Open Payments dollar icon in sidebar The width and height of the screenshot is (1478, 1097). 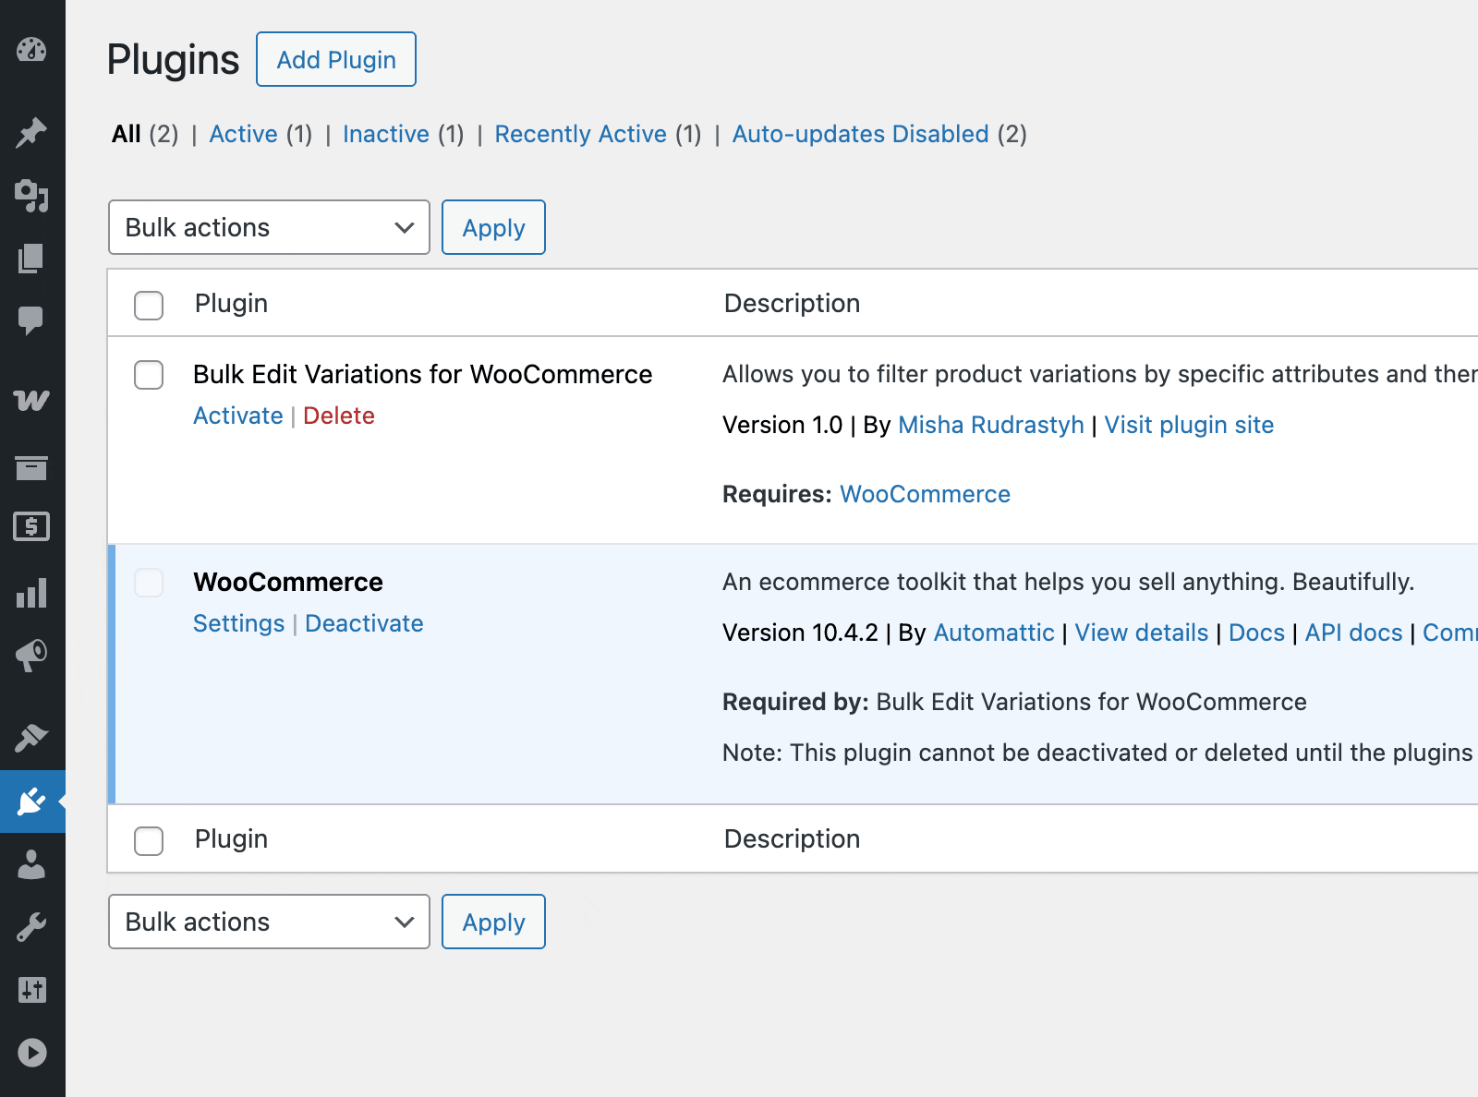[x=31, y=526]
